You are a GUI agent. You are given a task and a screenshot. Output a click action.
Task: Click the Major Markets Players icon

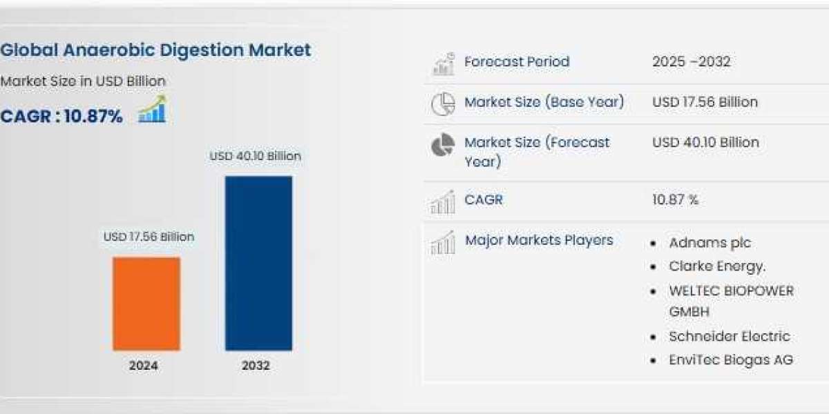(x=443, y=242)
